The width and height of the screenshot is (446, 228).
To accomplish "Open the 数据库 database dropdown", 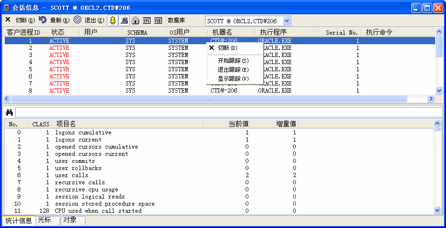I will coord(286,21).
